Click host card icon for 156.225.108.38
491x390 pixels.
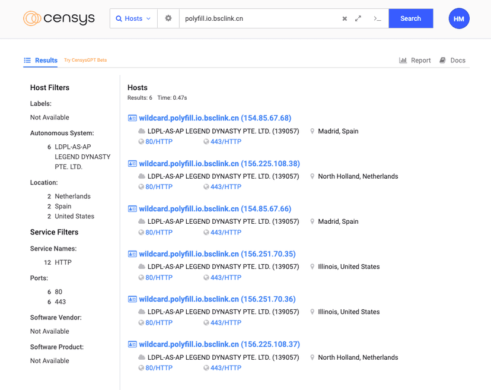click(132, 164)
